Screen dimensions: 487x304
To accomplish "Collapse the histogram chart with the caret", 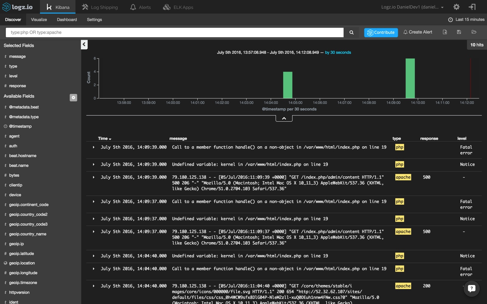I will (284, 118).
